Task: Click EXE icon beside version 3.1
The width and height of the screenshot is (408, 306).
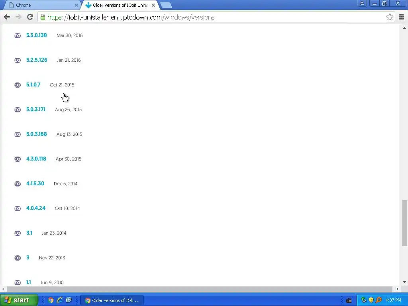Action: point(18,233)
